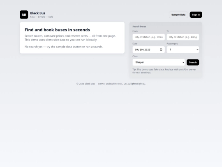Open the Class dropdown showing Sleeper

159,62
